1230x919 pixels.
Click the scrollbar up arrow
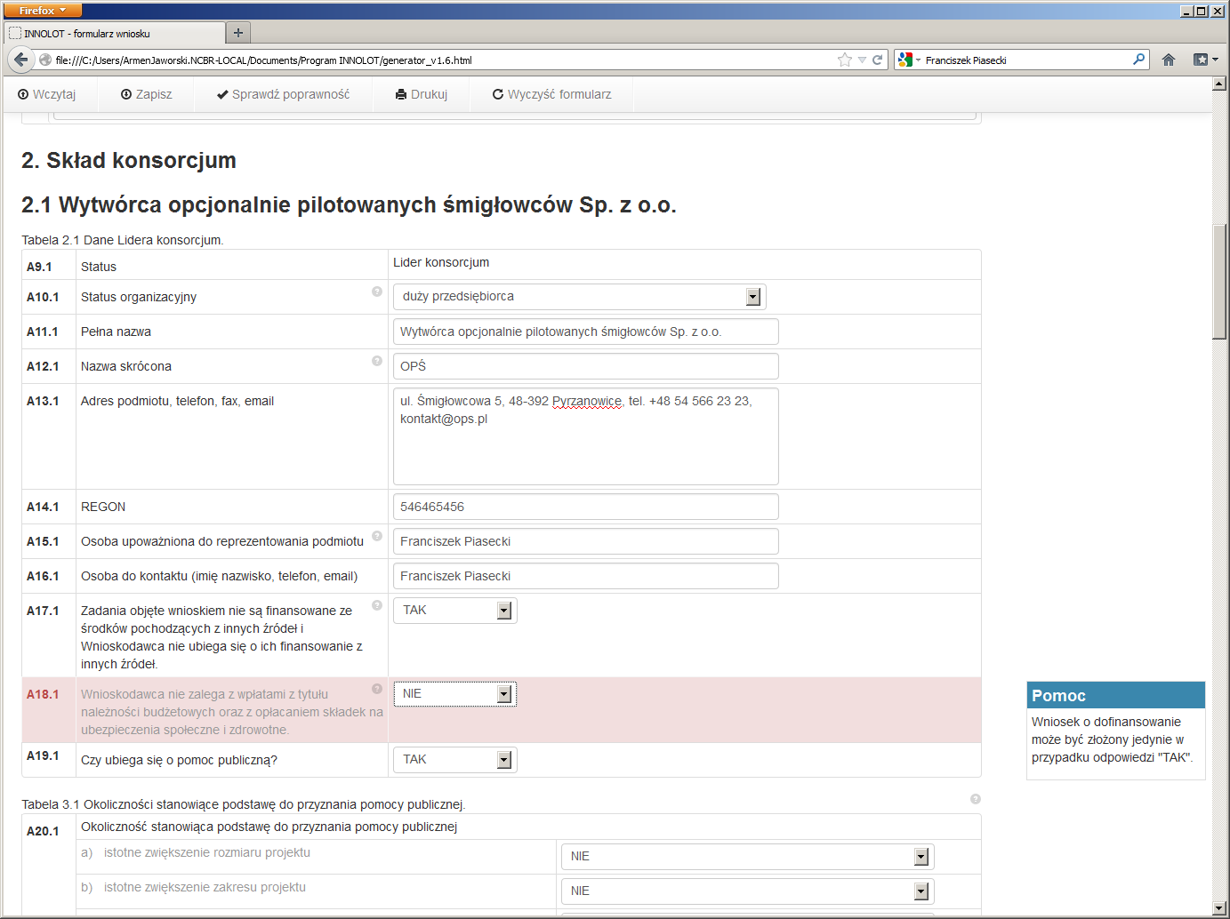coord(1219,84)
